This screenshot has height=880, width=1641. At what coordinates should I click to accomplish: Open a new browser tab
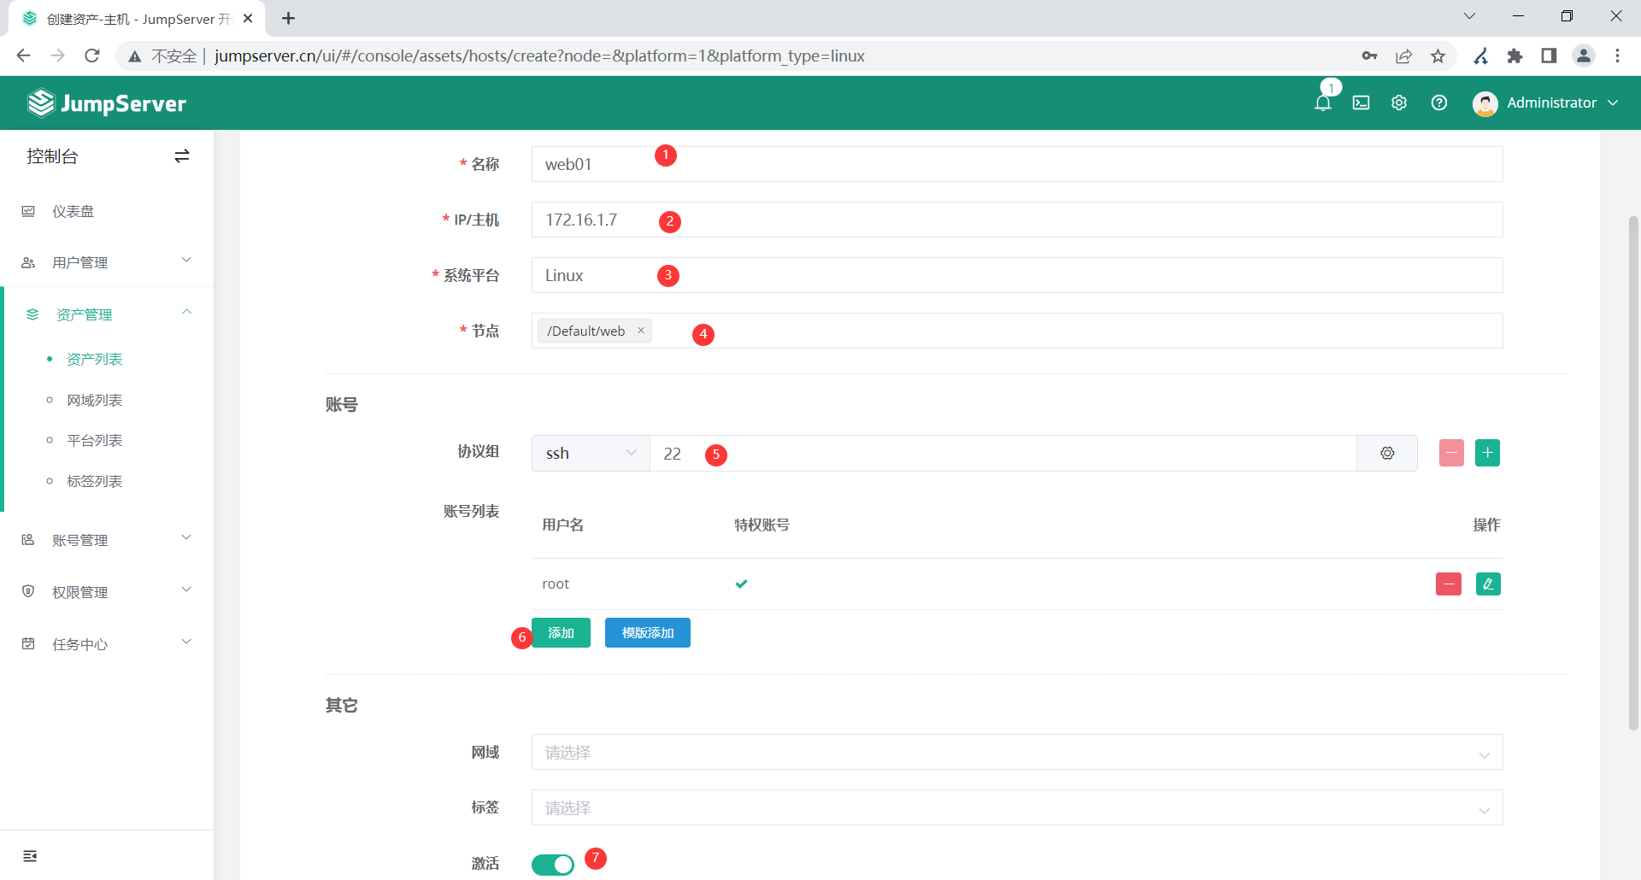(x=289, y=18)
